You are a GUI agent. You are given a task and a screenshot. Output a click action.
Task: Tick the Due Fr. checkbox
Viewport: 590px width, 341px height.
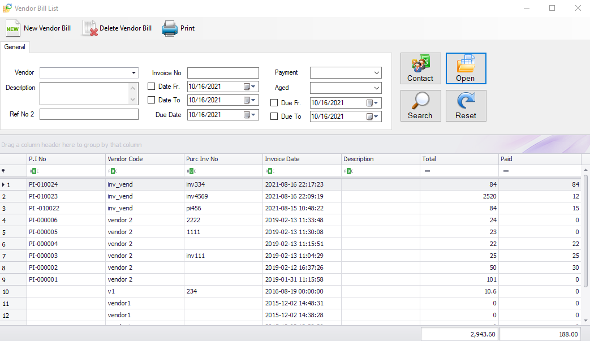click(x=274, y=103)
